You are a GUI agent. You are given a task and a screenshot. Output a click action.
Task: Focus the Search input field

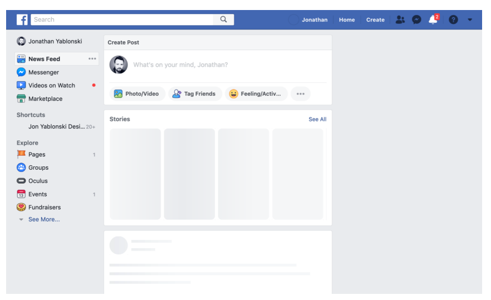coord(122,19)
